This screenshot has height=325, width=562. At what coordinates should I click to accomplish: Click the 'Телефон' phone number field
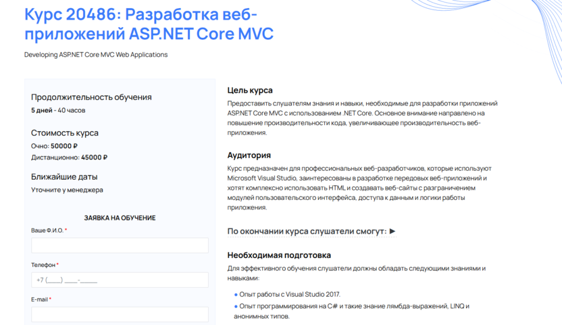coord(120,280)
